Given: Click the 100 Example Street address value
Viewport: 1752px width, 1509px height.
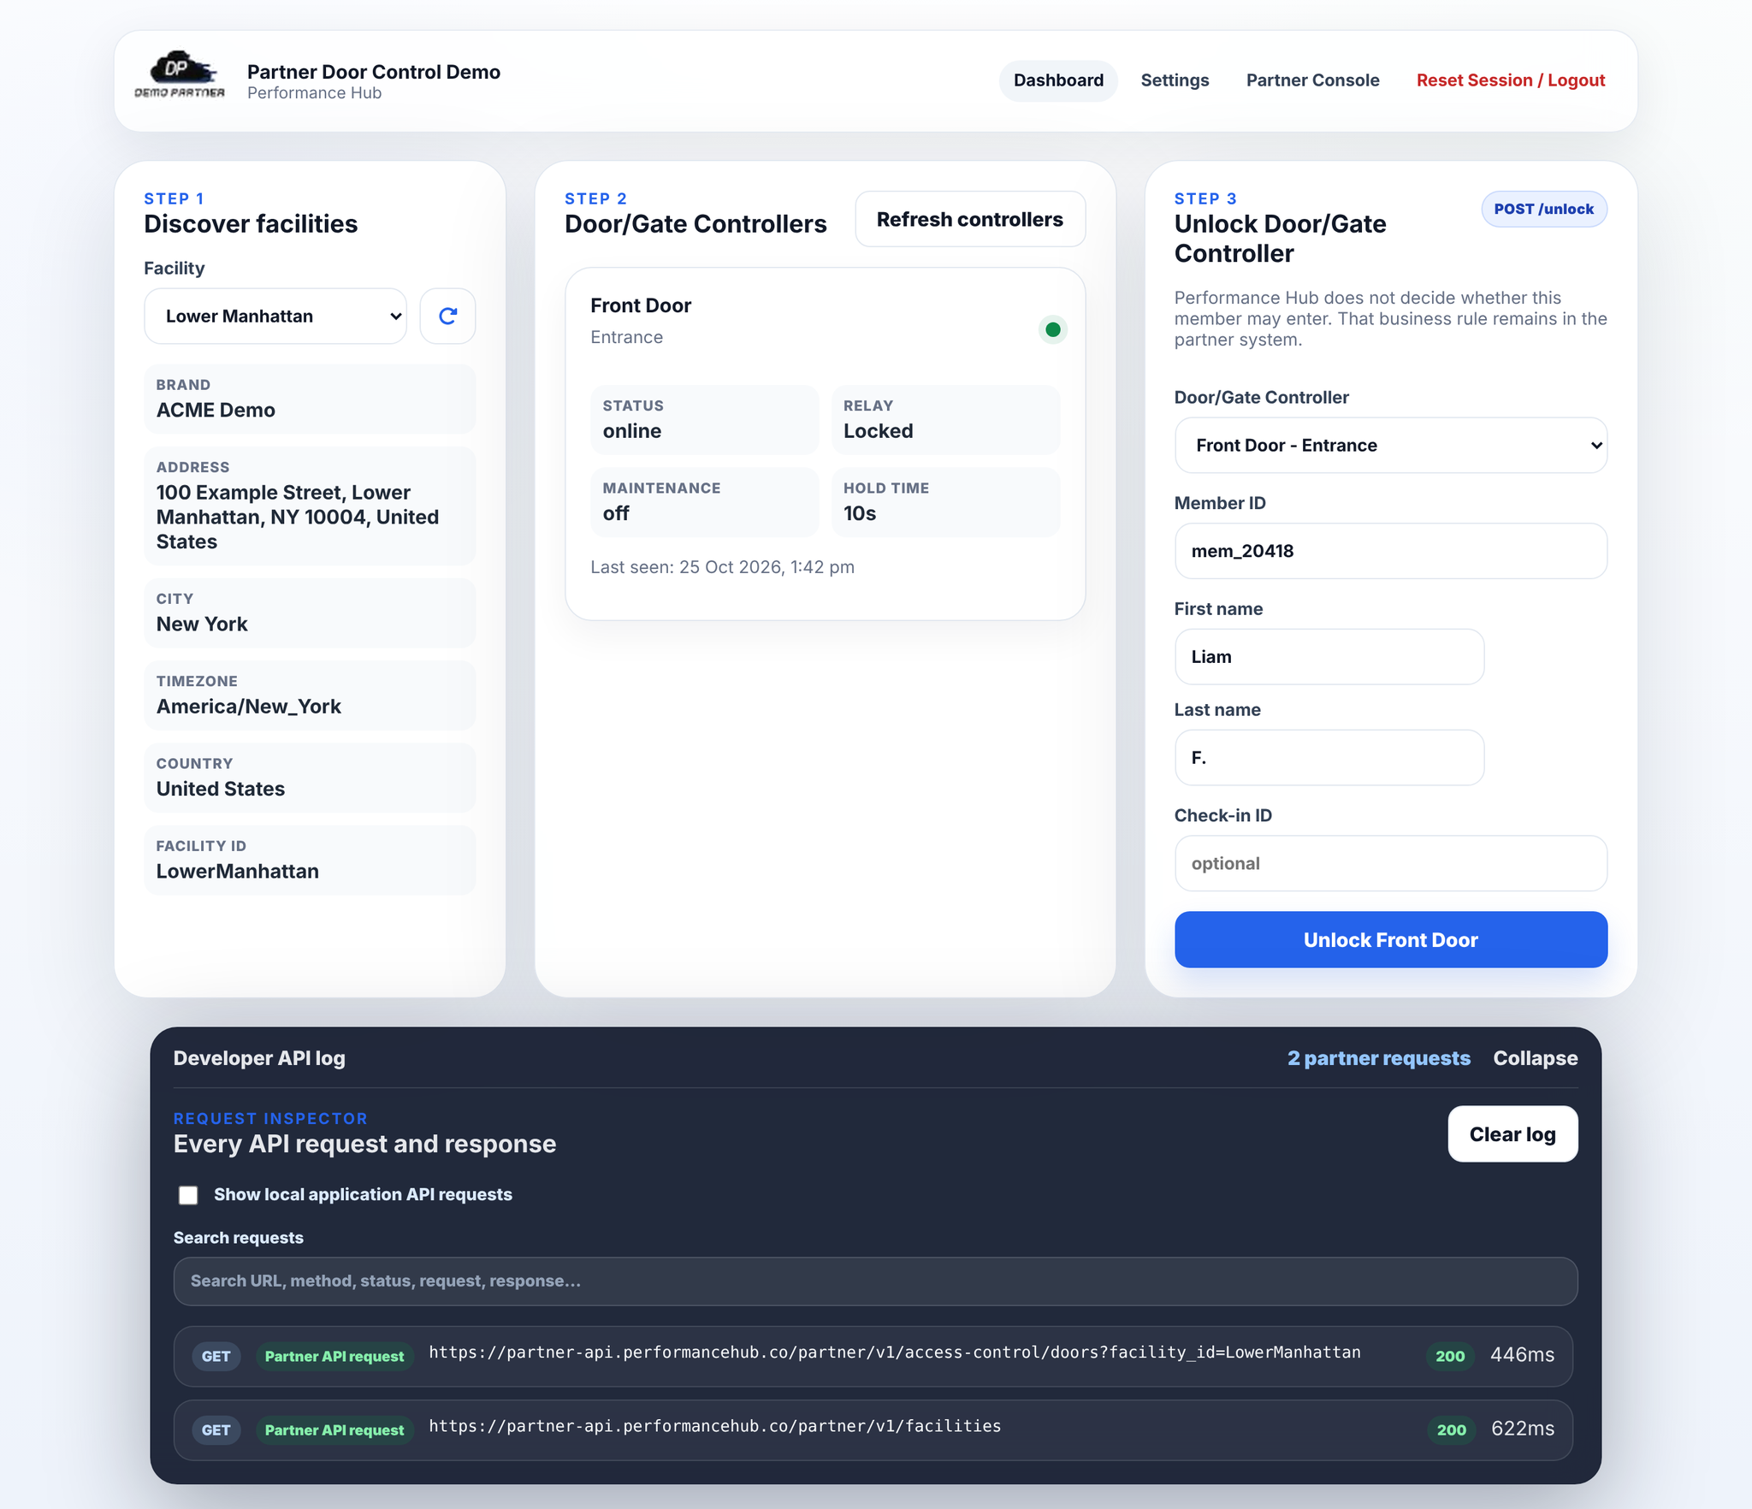Looking at the screenshot, I should pos(298,517).
